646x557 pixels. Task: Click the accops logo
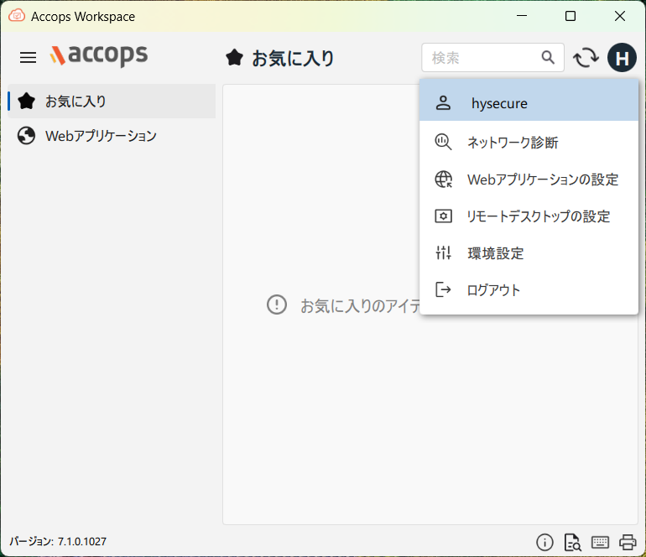pos(98,55)
